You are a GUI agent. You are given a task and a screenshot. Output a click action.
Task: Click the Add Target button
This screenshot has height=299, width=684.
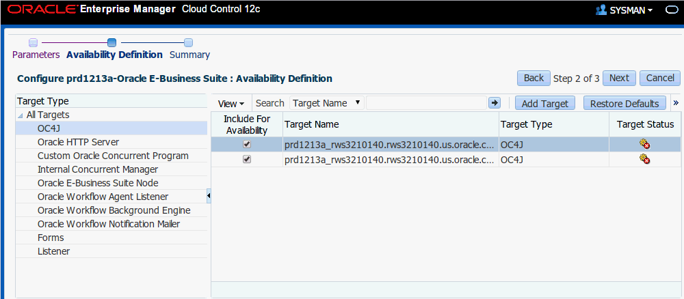pyautogui.click(x=545, y=104)
